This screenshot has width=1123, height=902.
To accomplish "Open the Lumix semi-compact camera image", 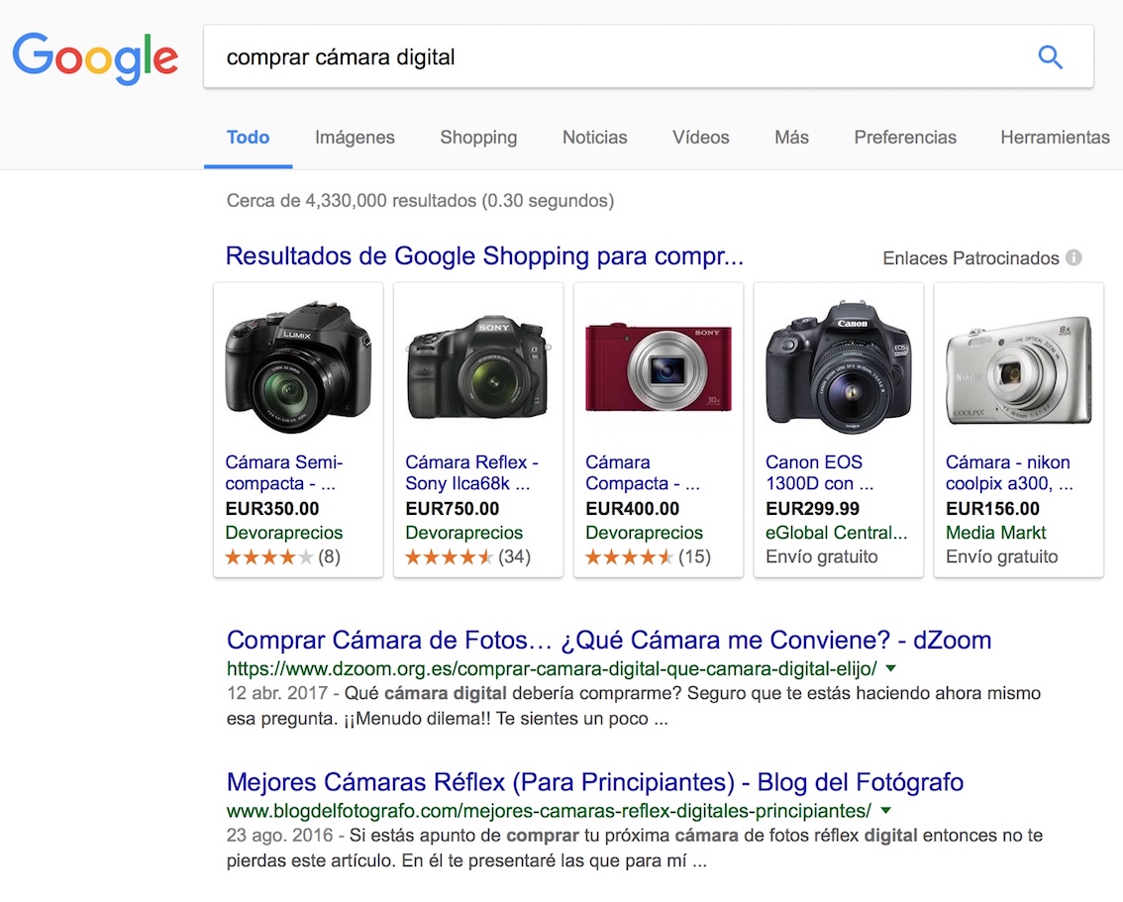I will click(298, 365).
